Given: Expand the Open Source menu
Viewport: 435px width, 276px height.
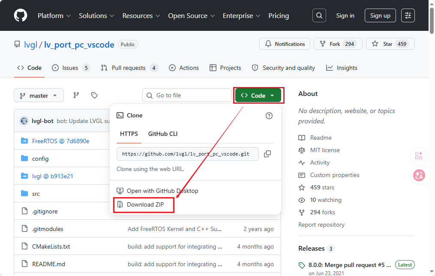Looking at the screenshot, I should click(191, 16).
